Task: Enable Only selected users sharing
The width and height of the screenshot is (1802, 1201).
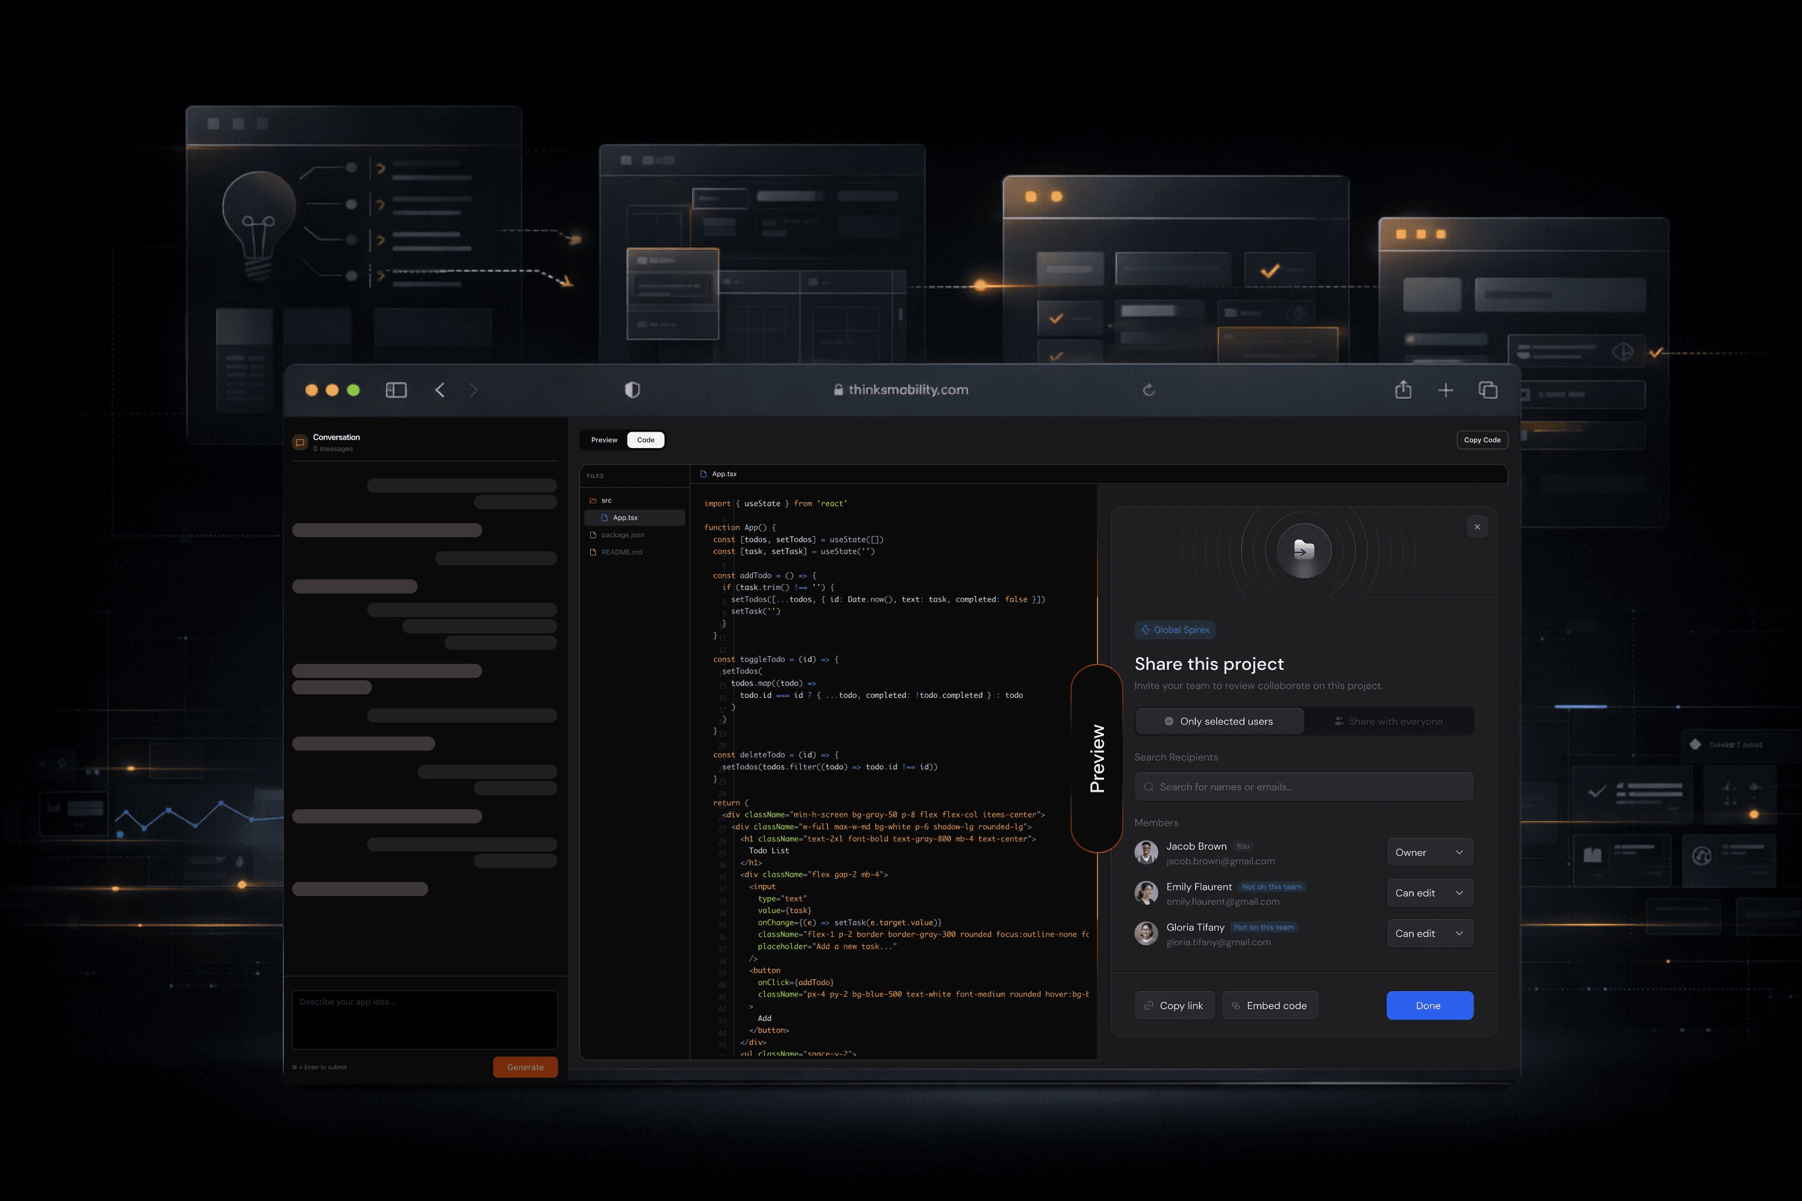Action: 1219,721
